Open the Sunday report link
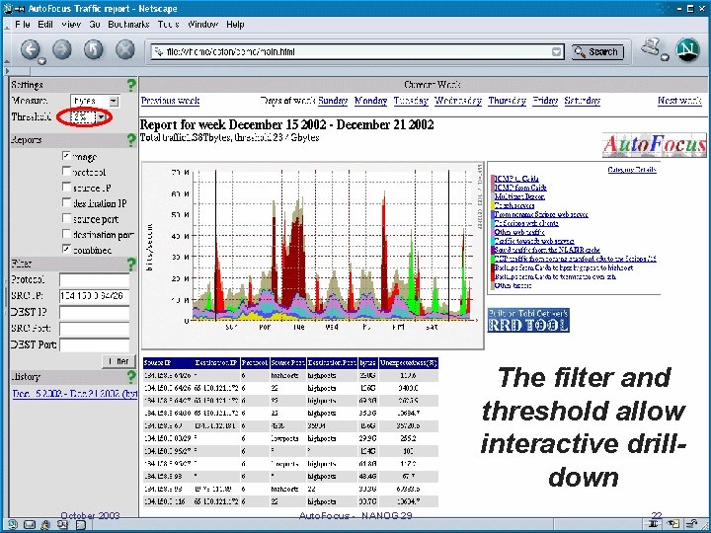Image resolution: width=711 pixels, height=533 pixels. coord(333,101)
